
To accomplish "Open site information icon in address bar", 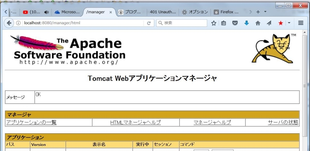I will click(18, 23).
